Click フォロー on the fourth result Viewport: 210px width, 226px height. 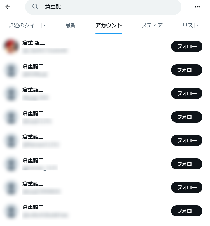tap(186, 117)
